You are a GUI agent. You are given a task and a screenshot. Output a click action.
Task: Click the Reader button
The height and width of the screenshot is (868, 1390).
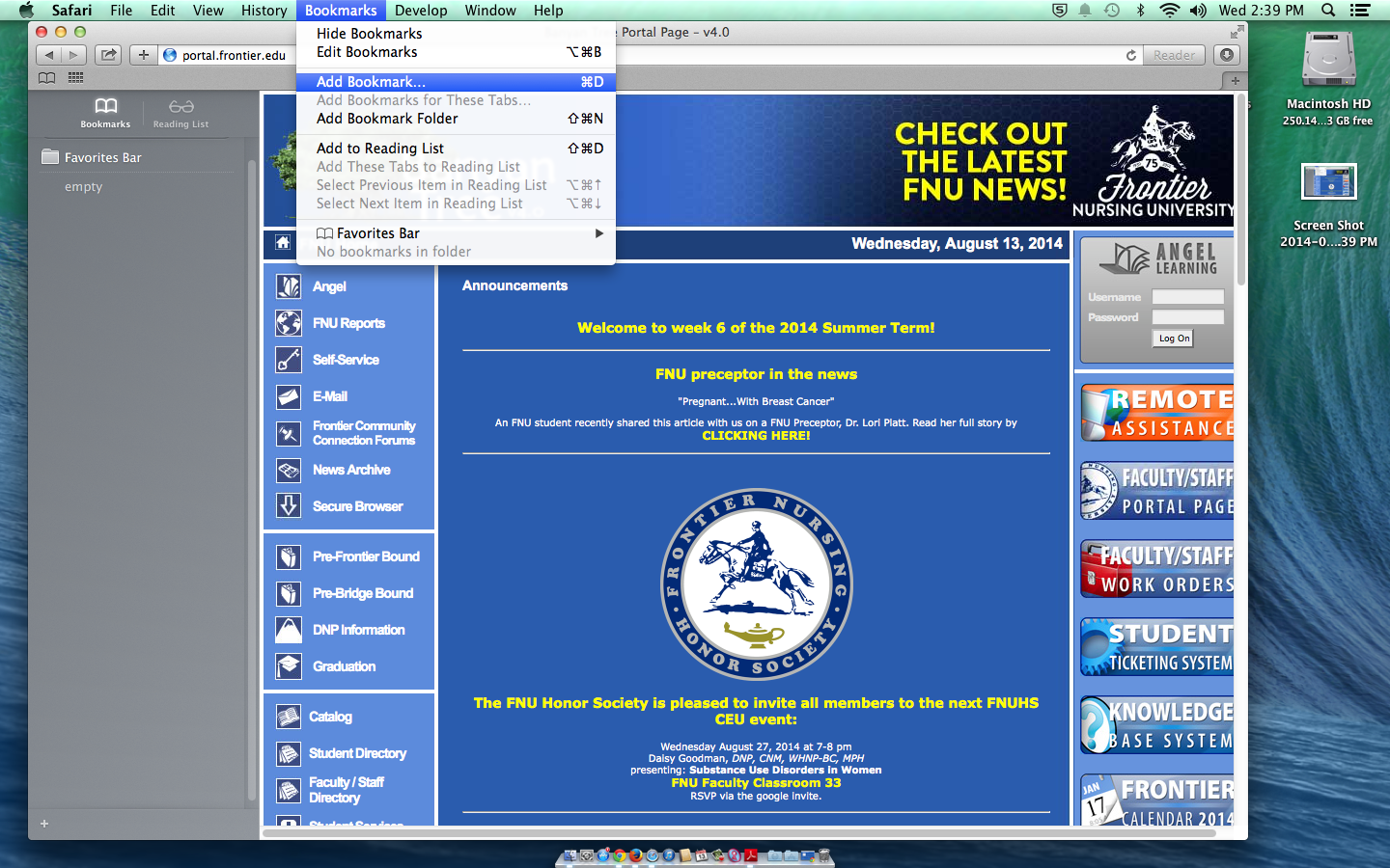tap(1174, 55)
